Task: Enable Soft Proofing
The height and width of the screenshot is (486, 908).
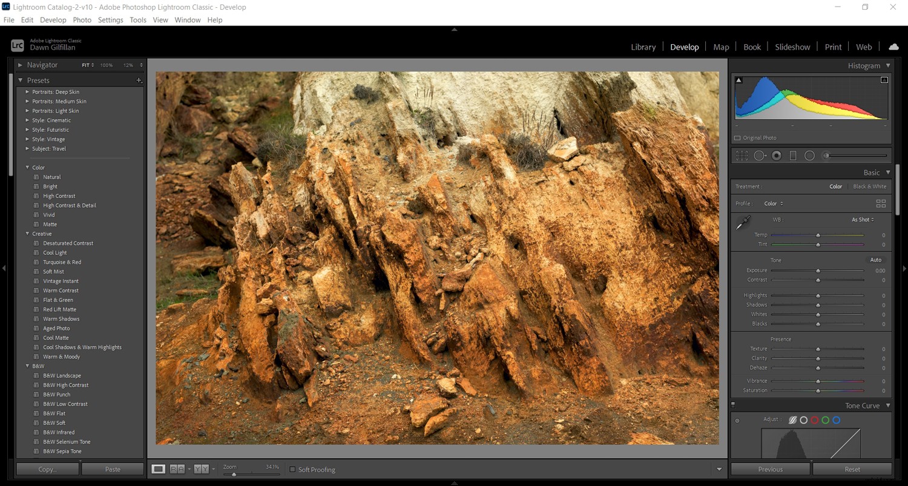Action: pyautogui.click(x=293, y=469)
